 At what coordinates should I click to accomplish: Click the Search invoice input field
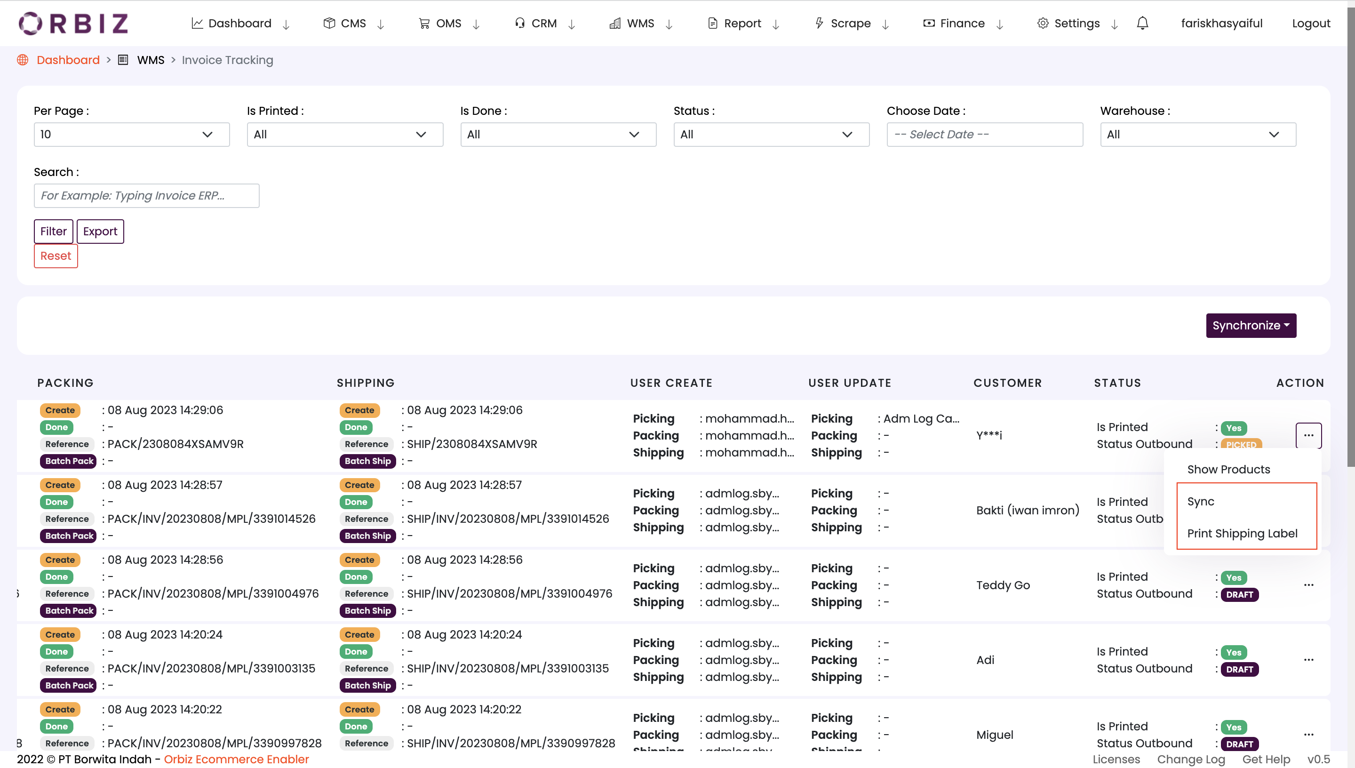pyautogui.click(x=147, y=196)
